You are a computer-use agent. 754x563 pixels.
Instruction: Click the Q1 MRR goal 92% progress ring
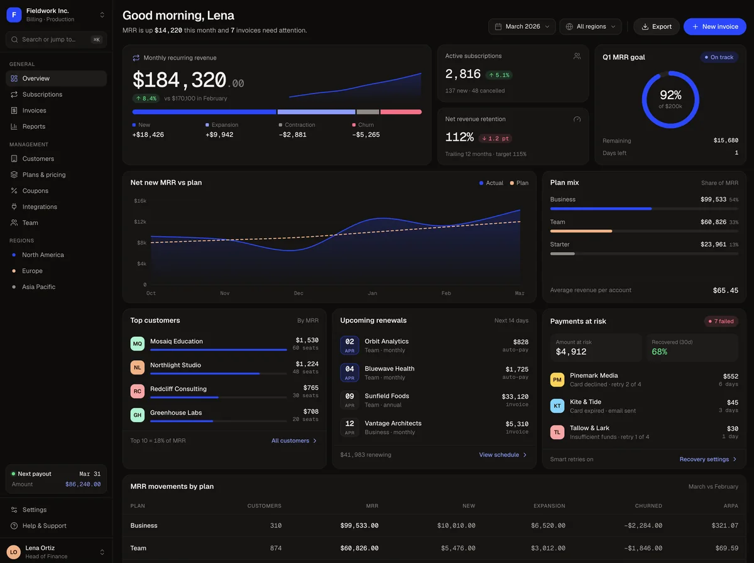click(x=670, y=100)
